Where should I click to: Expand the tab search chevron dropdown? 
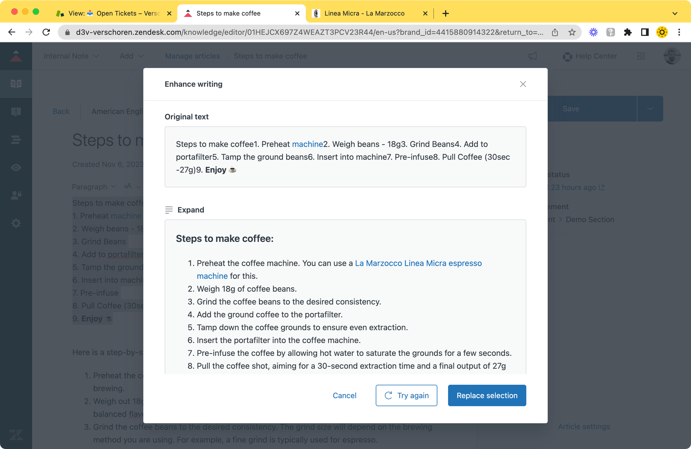[x=675, y=13]
